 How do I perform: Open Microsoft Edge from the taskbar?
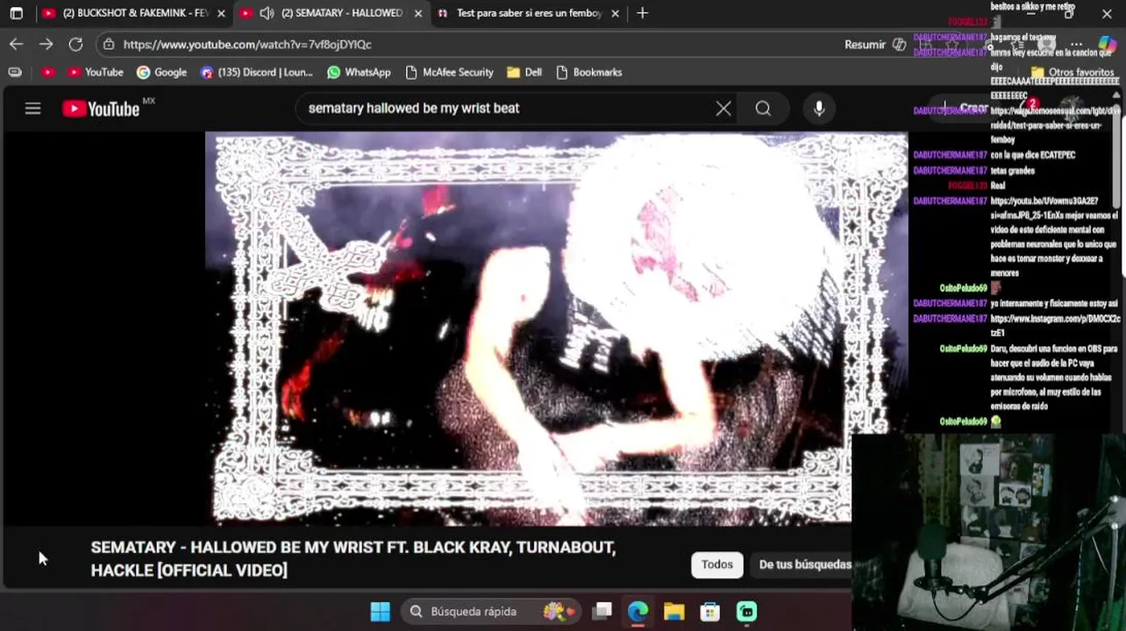point(638,612)
